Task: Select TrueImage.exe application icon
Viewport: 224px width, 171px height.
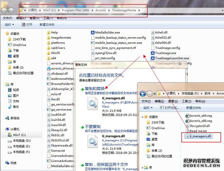Action: 153,53
